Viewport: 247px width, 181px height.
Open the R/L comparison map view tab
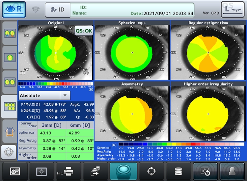[9, 33]
